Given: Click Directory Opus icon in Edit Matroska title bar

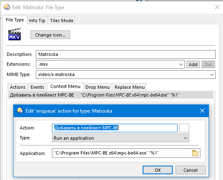Looking at the screenshot, I should [x=7, y=7].
